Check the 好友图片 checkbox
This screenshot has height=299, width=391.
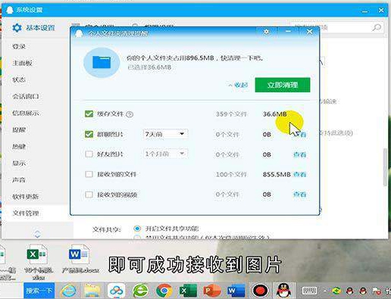[x=89, y=154]
